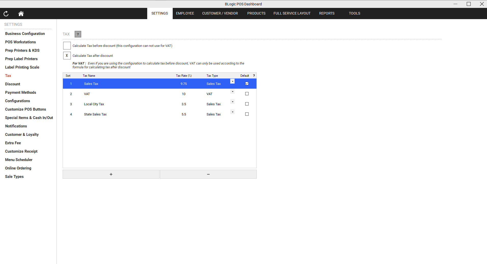Image resolution: width=487 pixels, height=264 pixels.
Task: Open Label Printing Scale section
Action: tap(22, 67)
